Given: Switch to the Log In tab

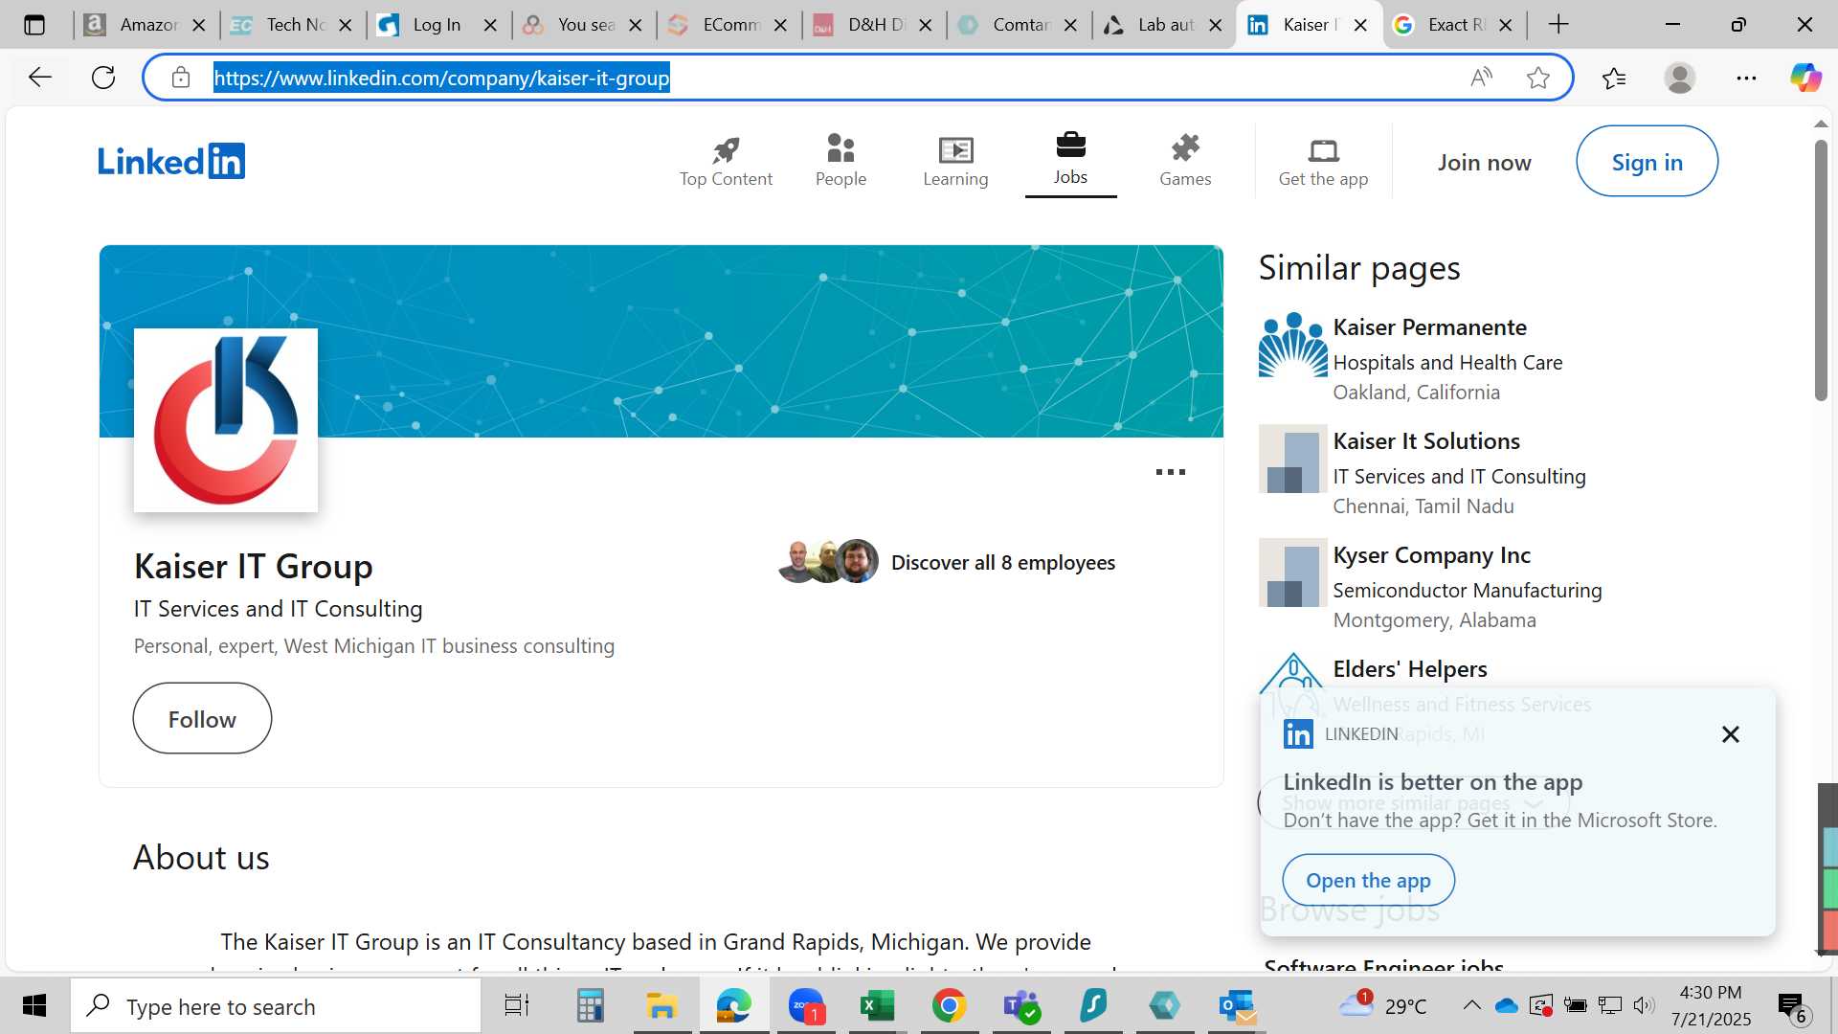Looking at the screenshot, I should click(x=437, y=25).
